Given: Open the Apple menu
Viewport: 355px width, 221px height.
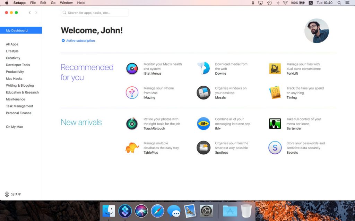Looking at the screenshot, I should [7, 3].
